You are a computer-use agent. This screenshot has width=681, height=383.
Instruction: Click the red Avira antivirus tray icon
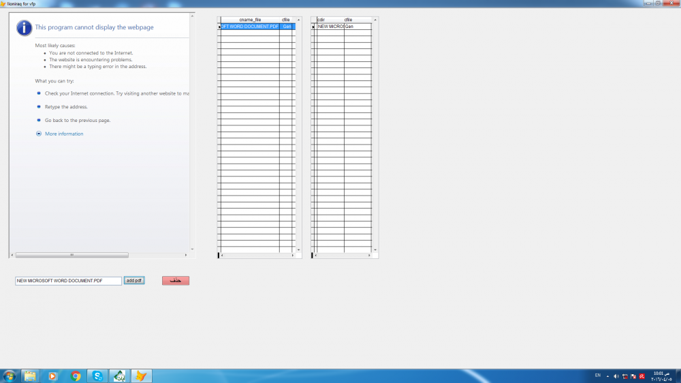pos(642,376)
